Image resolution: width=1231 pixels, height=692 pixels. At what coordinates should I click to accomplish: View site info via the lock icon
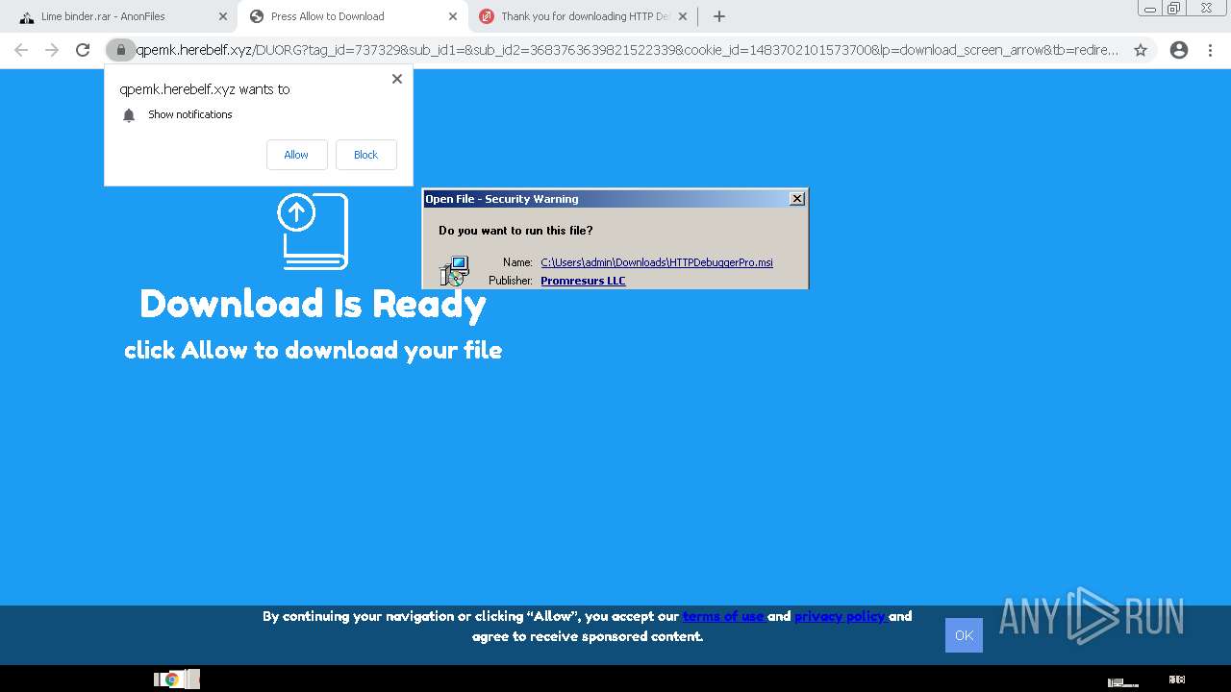[120, 50]
